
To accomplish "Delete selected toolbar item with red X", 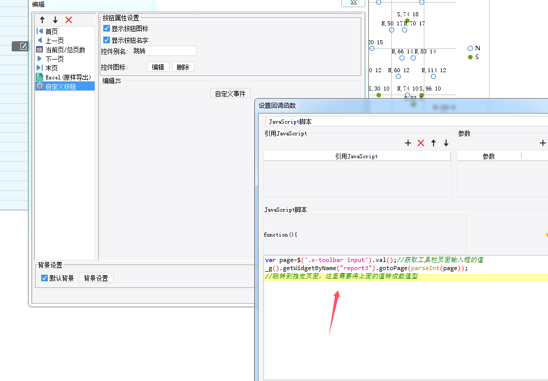I will (69, 20).
